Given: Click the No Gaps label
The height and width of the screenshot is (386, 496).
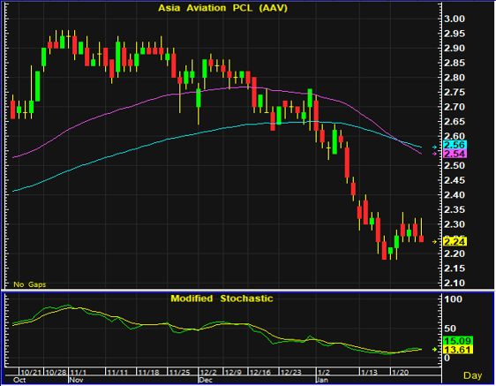Looking at the screenshot, I should [30, 284].
